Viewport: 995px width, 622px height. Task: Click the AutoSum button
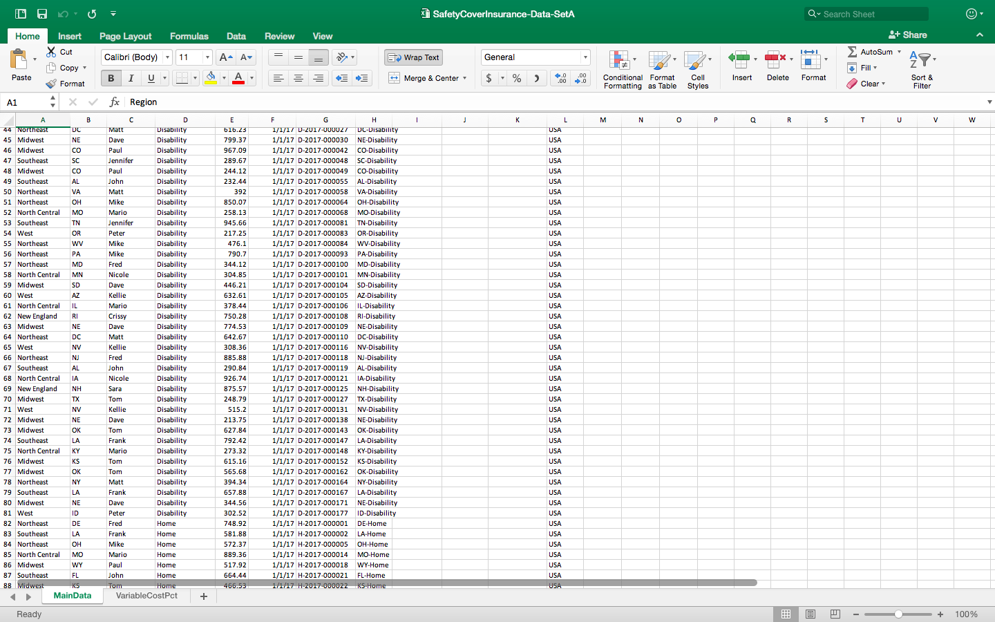pyautogui.click(x=872, y=51)
